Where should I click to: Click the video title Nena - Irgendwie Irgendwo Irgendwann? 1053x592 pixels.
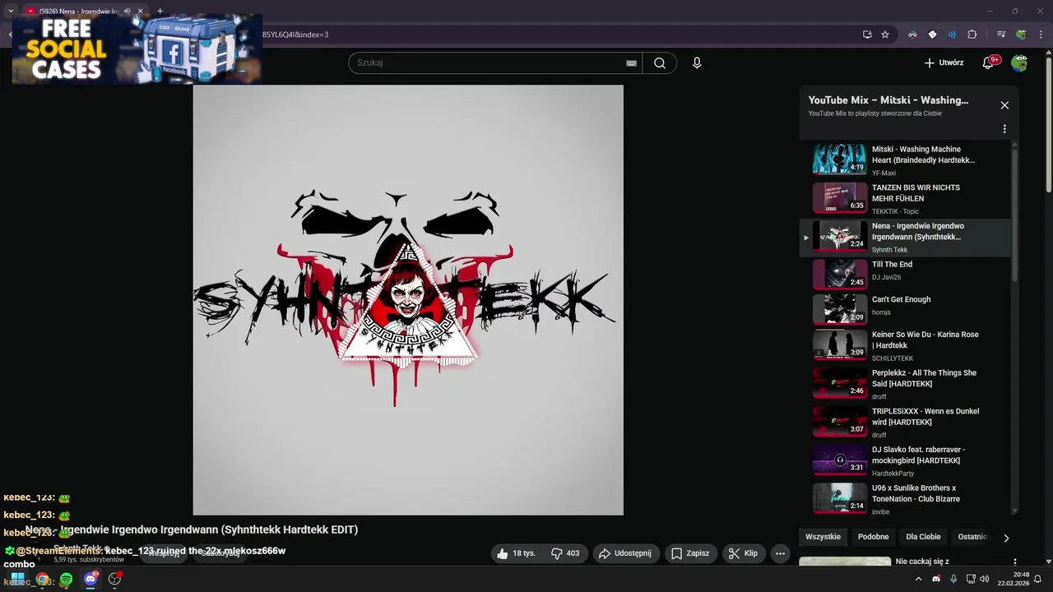point(191,530)
